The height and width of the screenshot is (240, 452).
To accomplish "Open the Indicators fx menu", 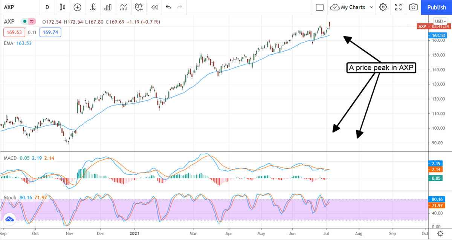I will [x=93, y=7].
